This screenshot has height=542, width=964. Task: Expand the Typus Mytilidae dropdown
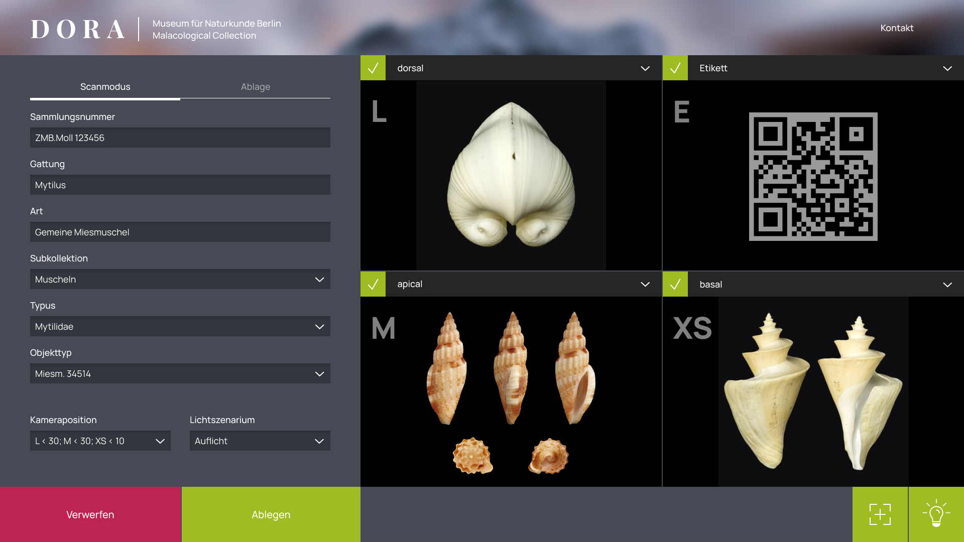180,326
